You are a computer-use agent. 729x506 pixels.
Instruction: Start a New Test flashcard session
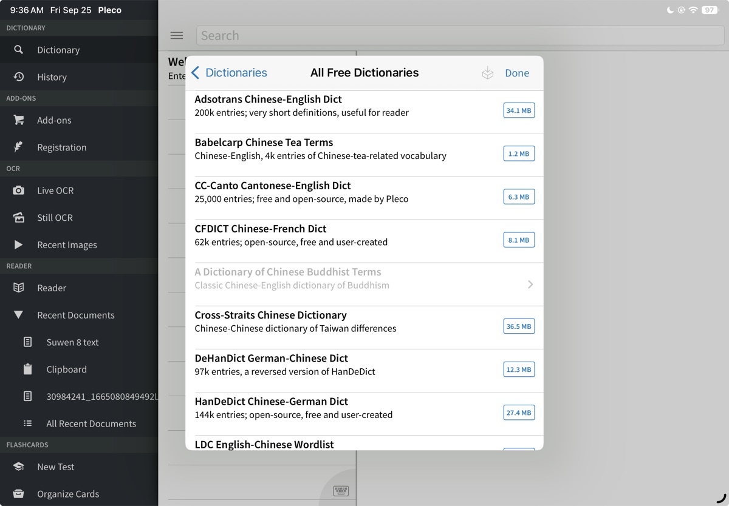(79, 467)
